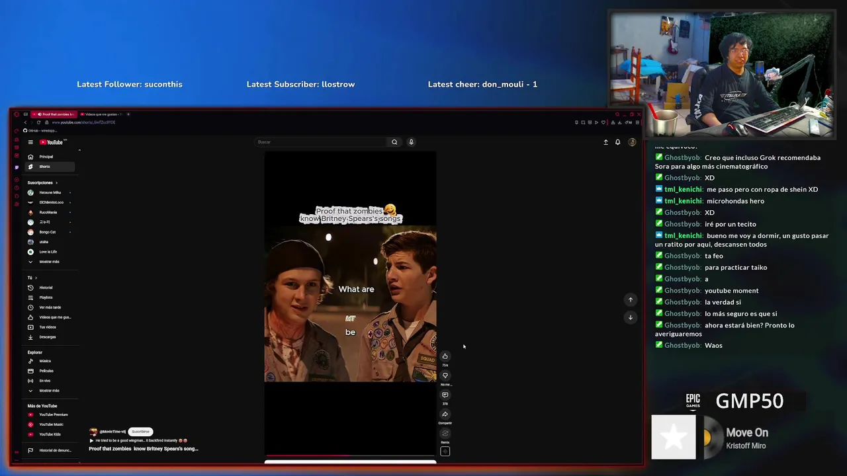Click 'Latest Follower: suconthis' text
The width and height of the screenshot is (847, 476).
point(130,85)
